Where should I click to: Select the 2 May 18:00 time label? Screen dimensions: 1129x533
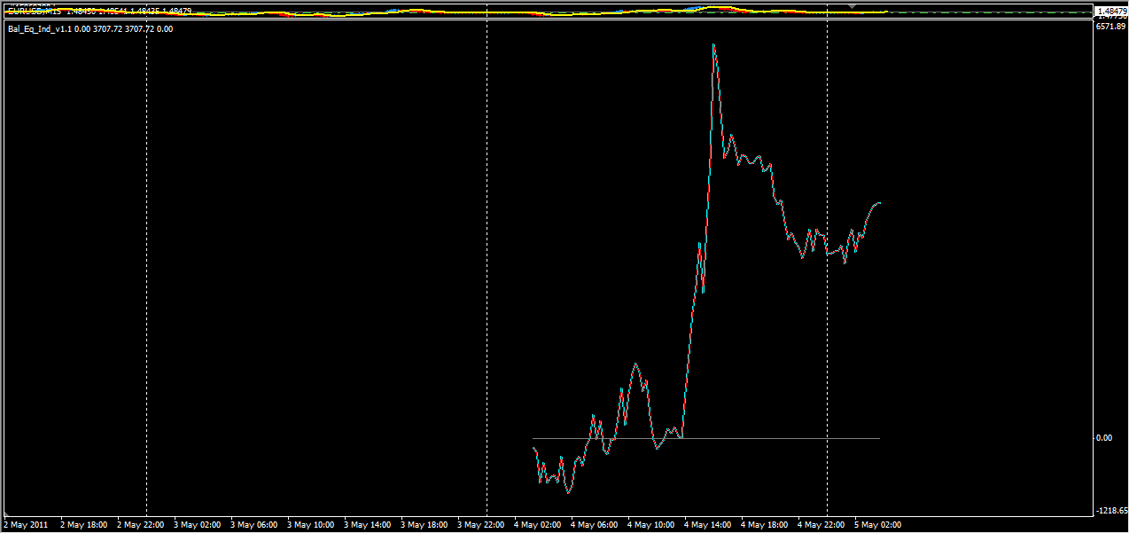84,525
